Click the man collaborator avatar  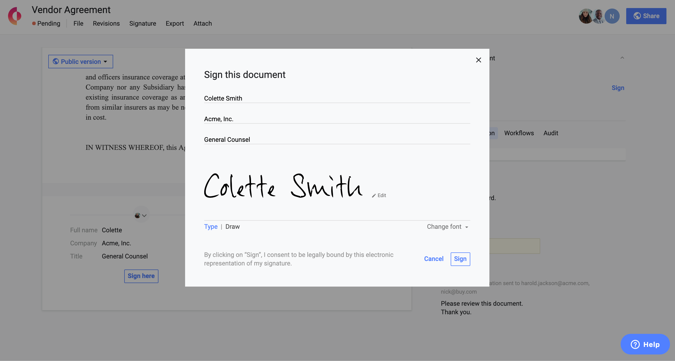(599, 16)
